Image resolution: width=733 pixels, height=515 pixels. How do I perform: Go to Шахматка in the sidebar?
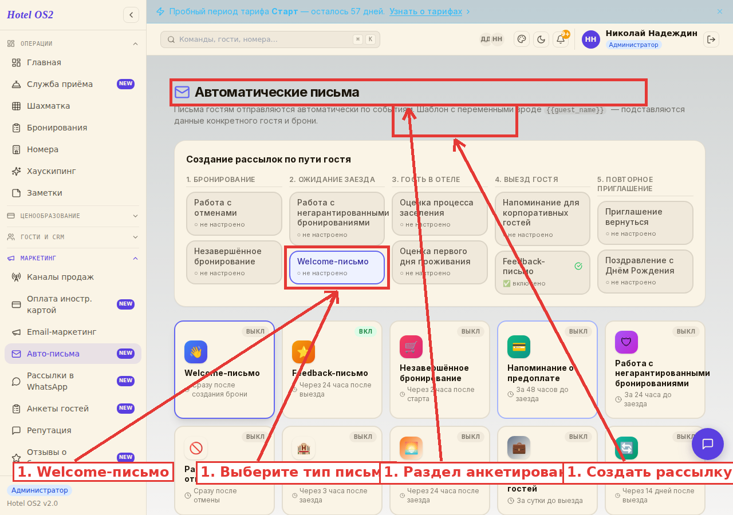pyautogui.click(x=73, y=106)
